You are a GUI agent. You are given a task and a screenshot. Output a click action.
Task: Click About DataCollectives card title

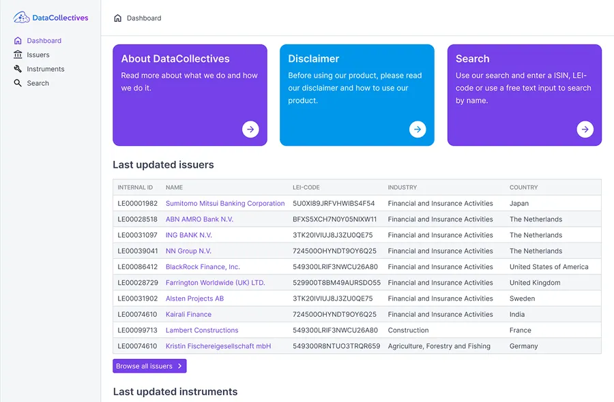(175, 59)
